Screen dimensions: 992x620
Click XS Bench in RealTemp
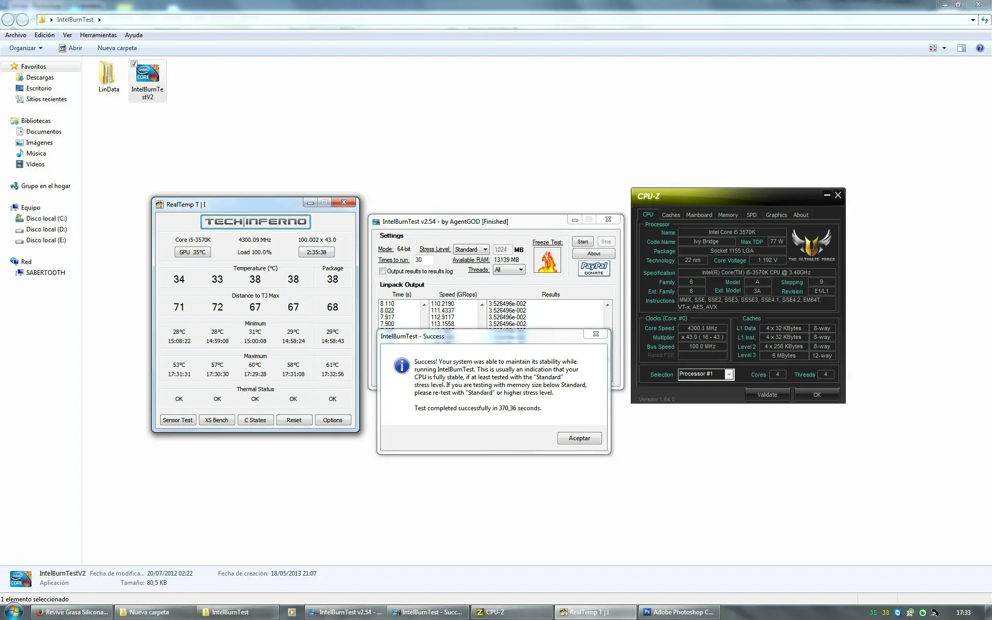point(216,420)
